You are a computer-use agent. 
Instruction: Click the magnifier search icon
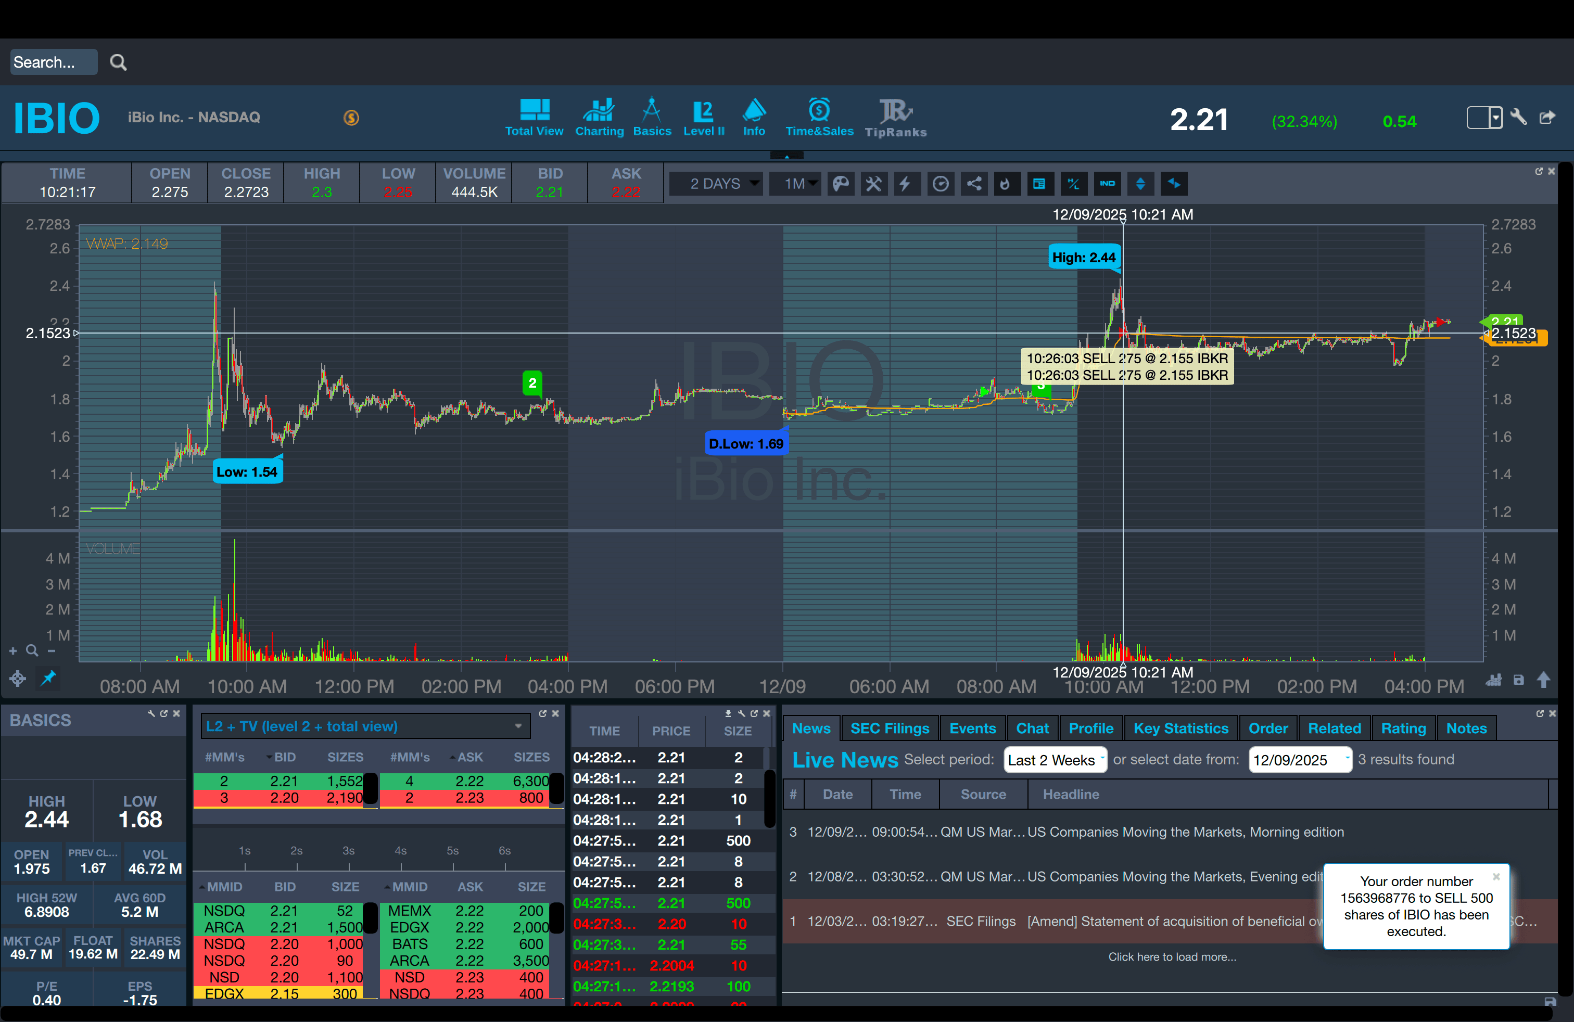pyautogui.click(x=118, y=62)
